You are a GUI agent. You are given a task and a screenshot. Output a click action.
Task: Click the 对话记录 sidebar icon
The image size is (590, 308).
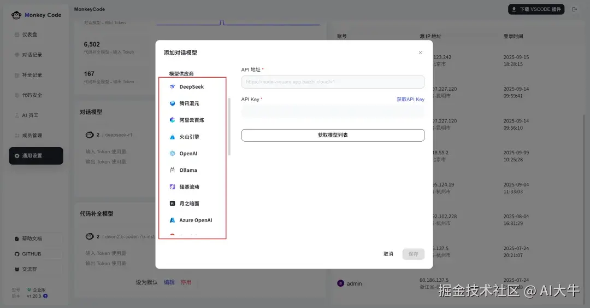[x=17, y=55]
